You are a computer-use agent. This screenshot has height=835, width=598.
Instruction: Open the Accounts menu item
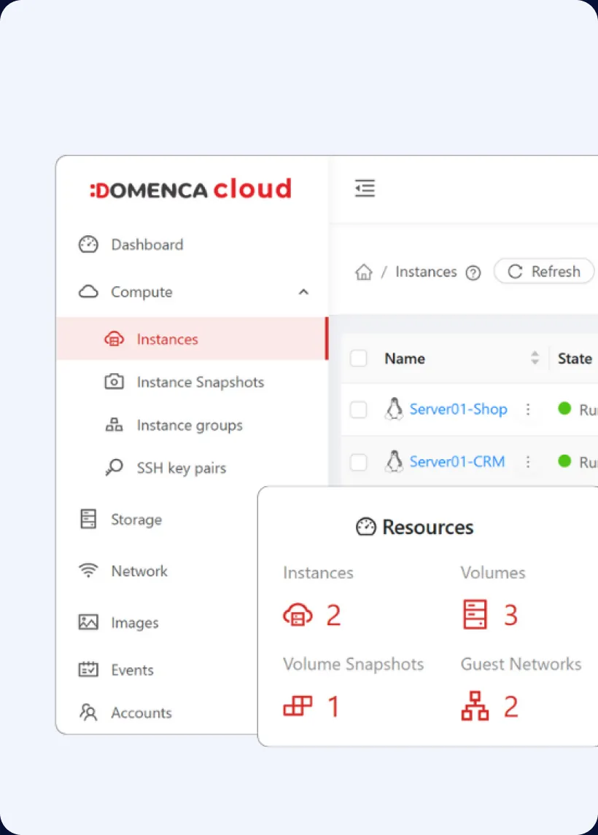tap(141, 713)
